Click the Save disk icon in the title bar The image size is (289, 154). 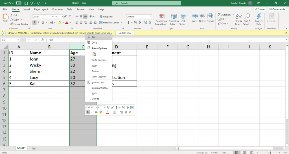26,3
